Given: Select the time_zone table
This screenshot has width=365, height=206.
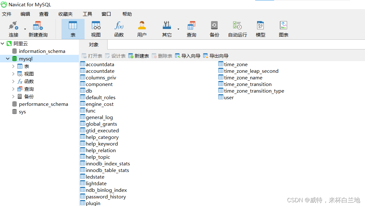Looking at the screenshot, I should pos(233,64).
